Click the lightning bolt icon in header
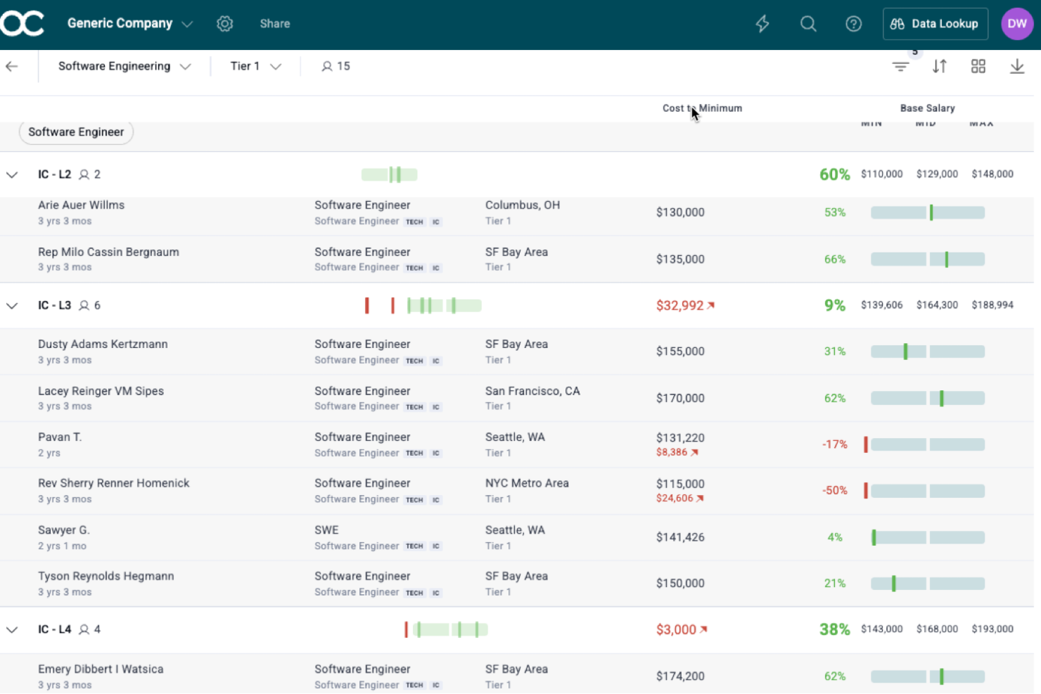Image resolution: width=1041 pixels, height=694 pixels. tap(762, 24)
